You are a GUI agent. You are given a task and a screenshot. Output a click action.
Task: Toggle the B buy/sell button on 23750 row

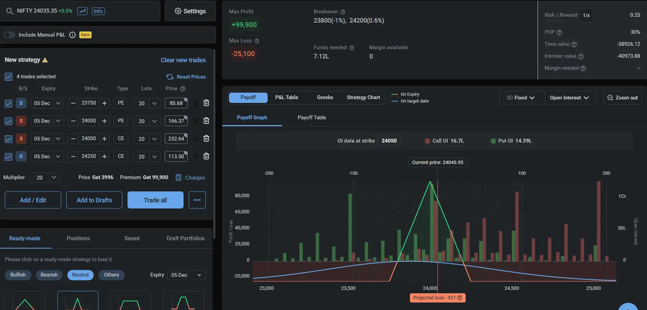point(21,103)
